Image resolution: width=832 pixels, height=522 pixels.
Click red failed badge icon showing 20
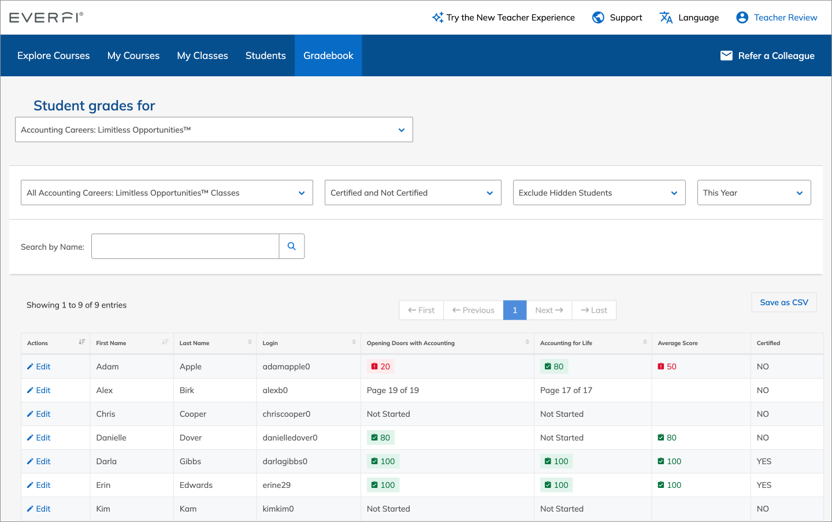point(374,366)
